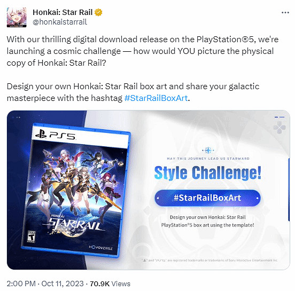Click the PS5 logo on the box

(x=56, y=135)
